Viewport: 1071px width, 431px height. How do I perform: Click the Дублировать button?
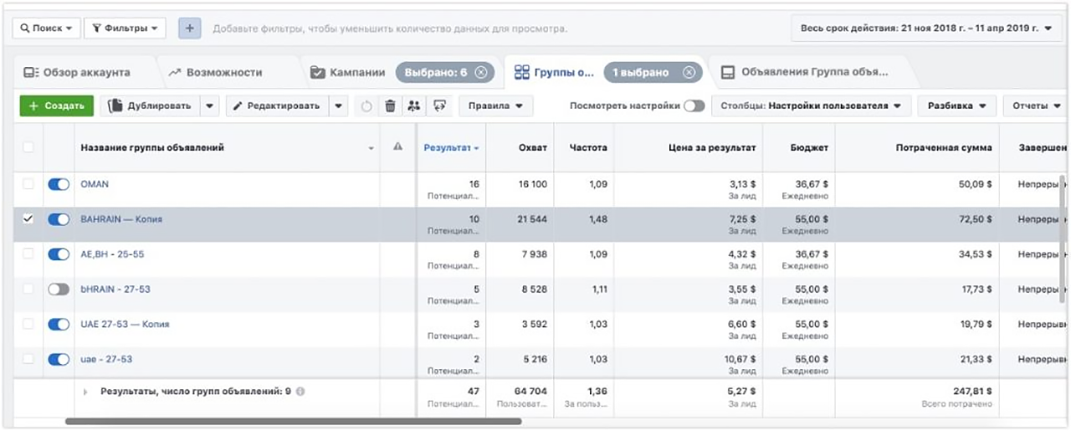tap(151, 106)
